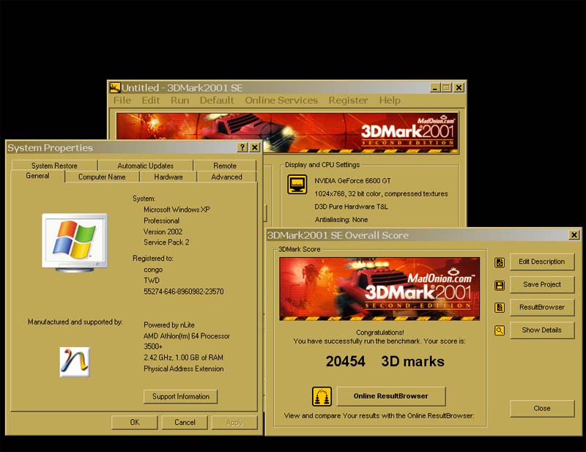The width and height of the screenshot is (586, 452).
Task: Close the 3DMark2001 SE main window
Action: point(459,88)
